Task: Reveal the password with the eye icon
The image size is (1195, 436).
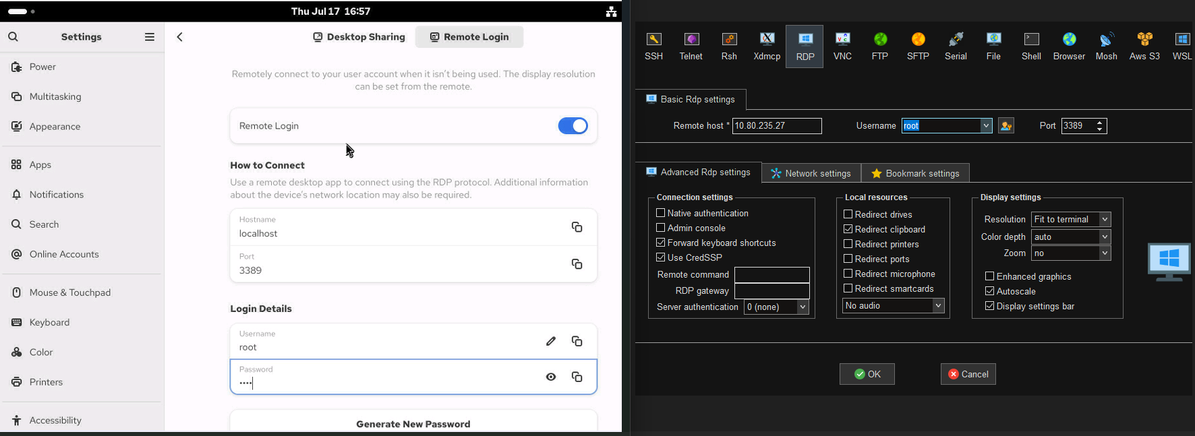Action: pyautogui.click(x=551, y=377)
